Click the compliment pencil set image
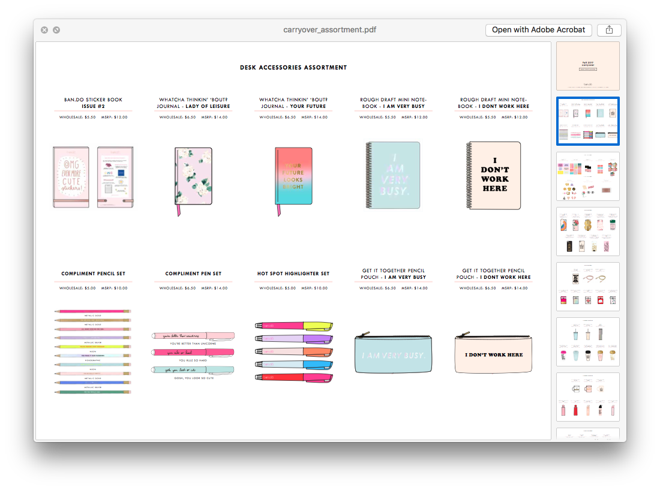The width and height of the screenshot is (660, 490). pyautogui.click(x=92, y=351)
